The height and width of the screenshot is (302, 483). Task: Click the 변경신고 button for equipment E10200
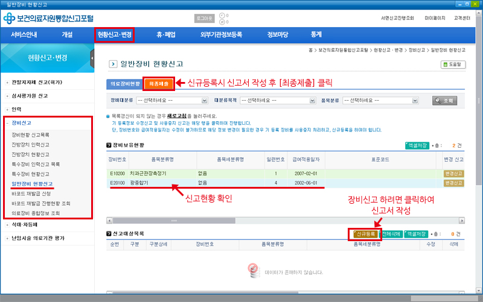(x=454, y=173)
